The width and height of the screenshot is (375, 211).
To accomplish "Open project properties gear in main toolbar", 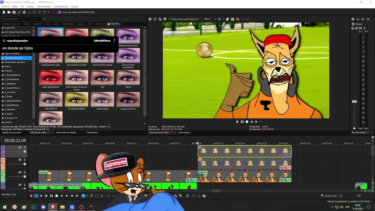I will (x=24, y=12).
